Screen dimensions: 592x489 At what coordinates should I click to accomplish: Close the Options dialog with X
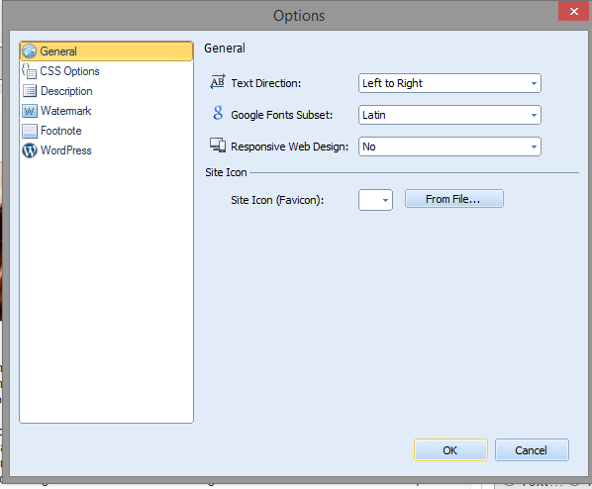[x=574, y=11]
